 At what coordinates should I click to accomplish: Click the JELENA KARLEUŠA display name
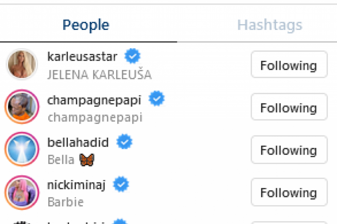tap(99, 75)
